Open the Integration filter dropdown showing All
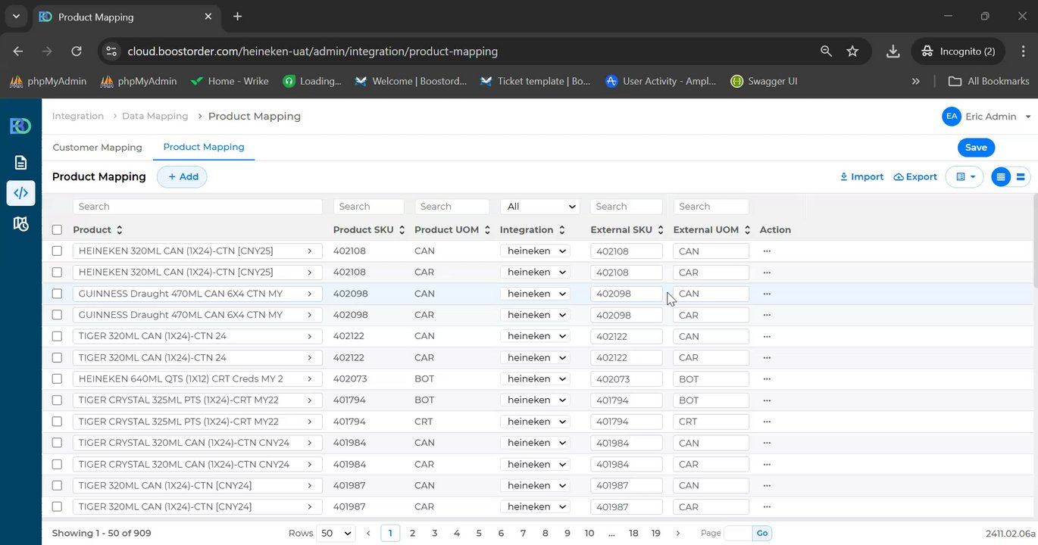The width and height of the screenshot is (1038, 545). click(539, 207)
